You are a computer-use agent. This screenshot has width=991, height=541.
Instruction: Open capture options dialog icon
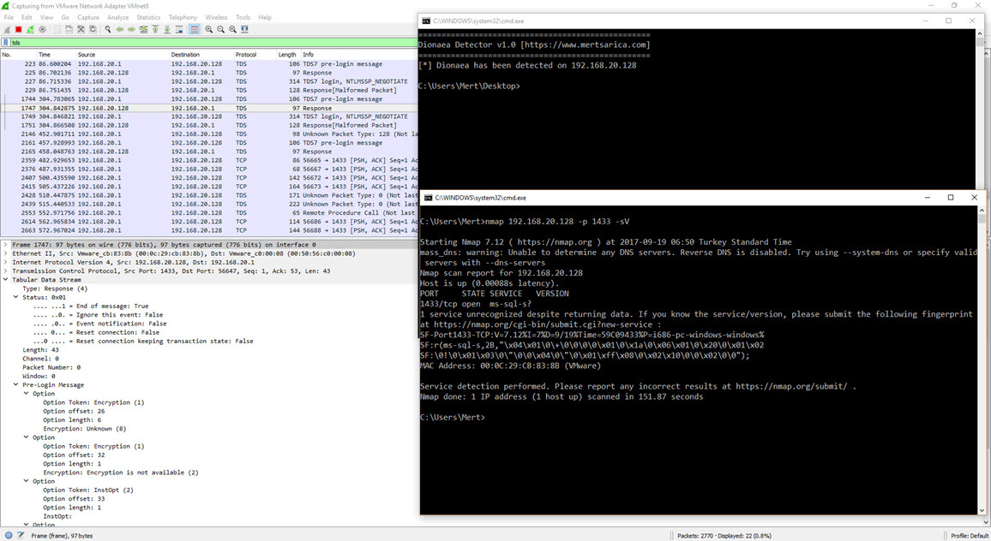click(42, 30)
